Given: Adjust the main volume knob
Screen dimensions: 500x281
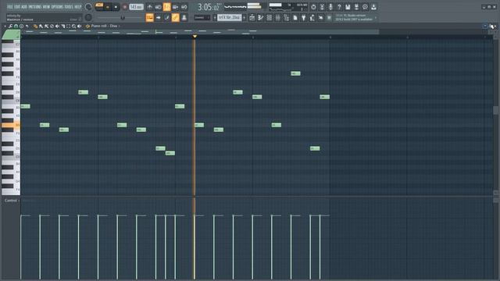Looking at the screenshot, I should coord(88,7).
